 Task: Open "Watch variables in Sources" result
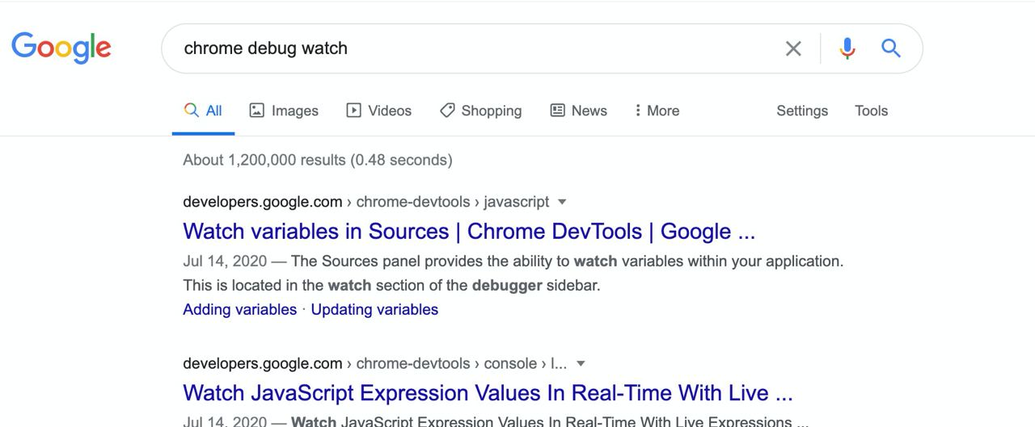coord(469,232)
